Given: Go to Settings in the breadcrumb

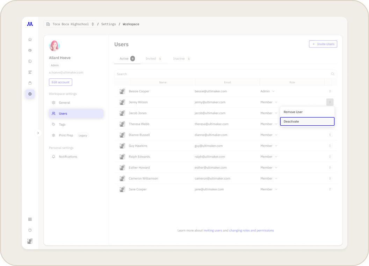Looking at the screenshot, I should pyautogui.click(x=108, y=24).
